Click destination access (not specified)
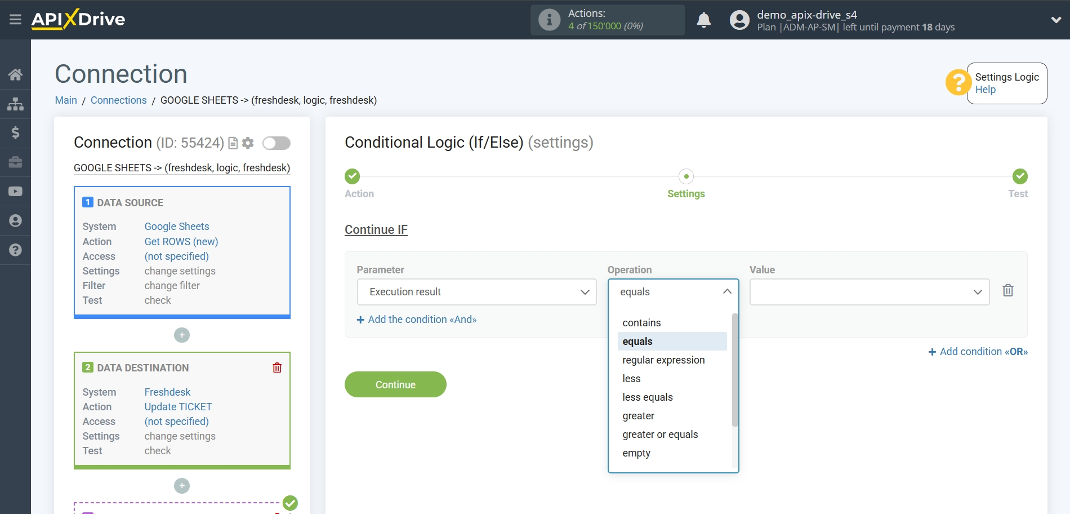 pyautogui.click(x=177, y=422)
